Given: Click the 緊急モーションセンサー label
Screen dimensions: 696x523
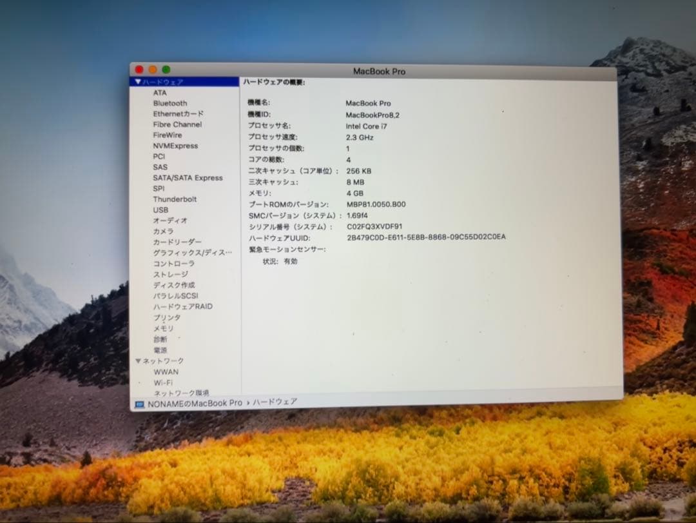Looking at the screenshot, I should pos(287,250).
